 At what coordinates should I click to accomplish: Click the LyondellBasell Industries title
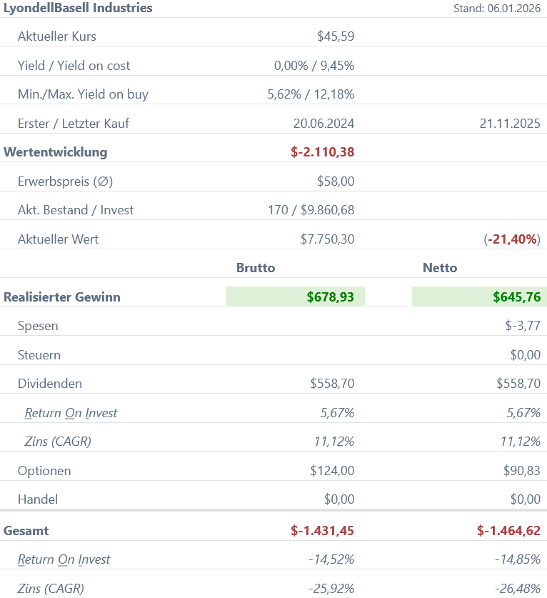point(78,9)
